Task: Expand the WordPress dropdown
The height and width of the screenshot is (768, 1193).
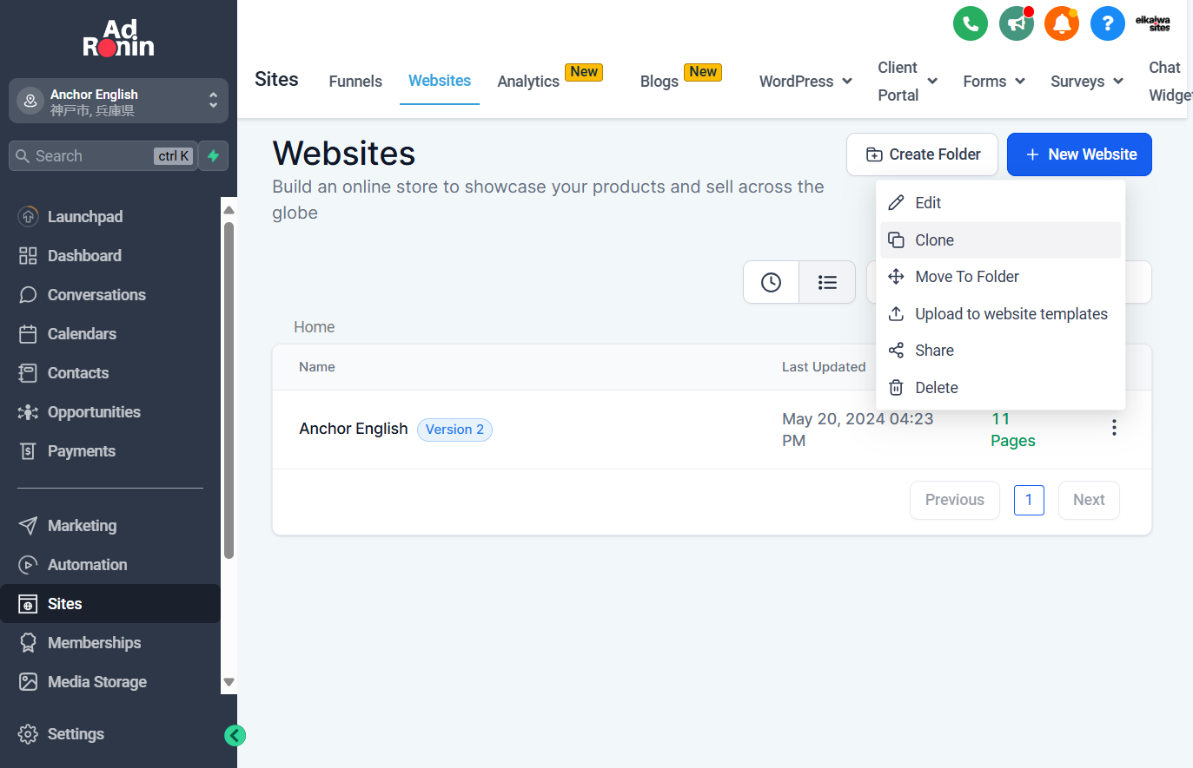Action: coord(805,82)
